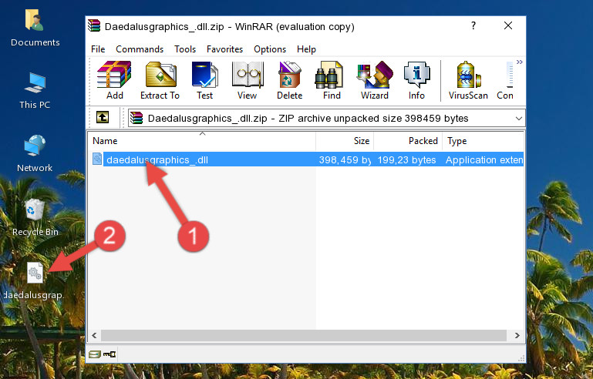Open the Options menu
The height and width of the screenshot is (379, 593).
pyautogui.click(x=270, y=49)
